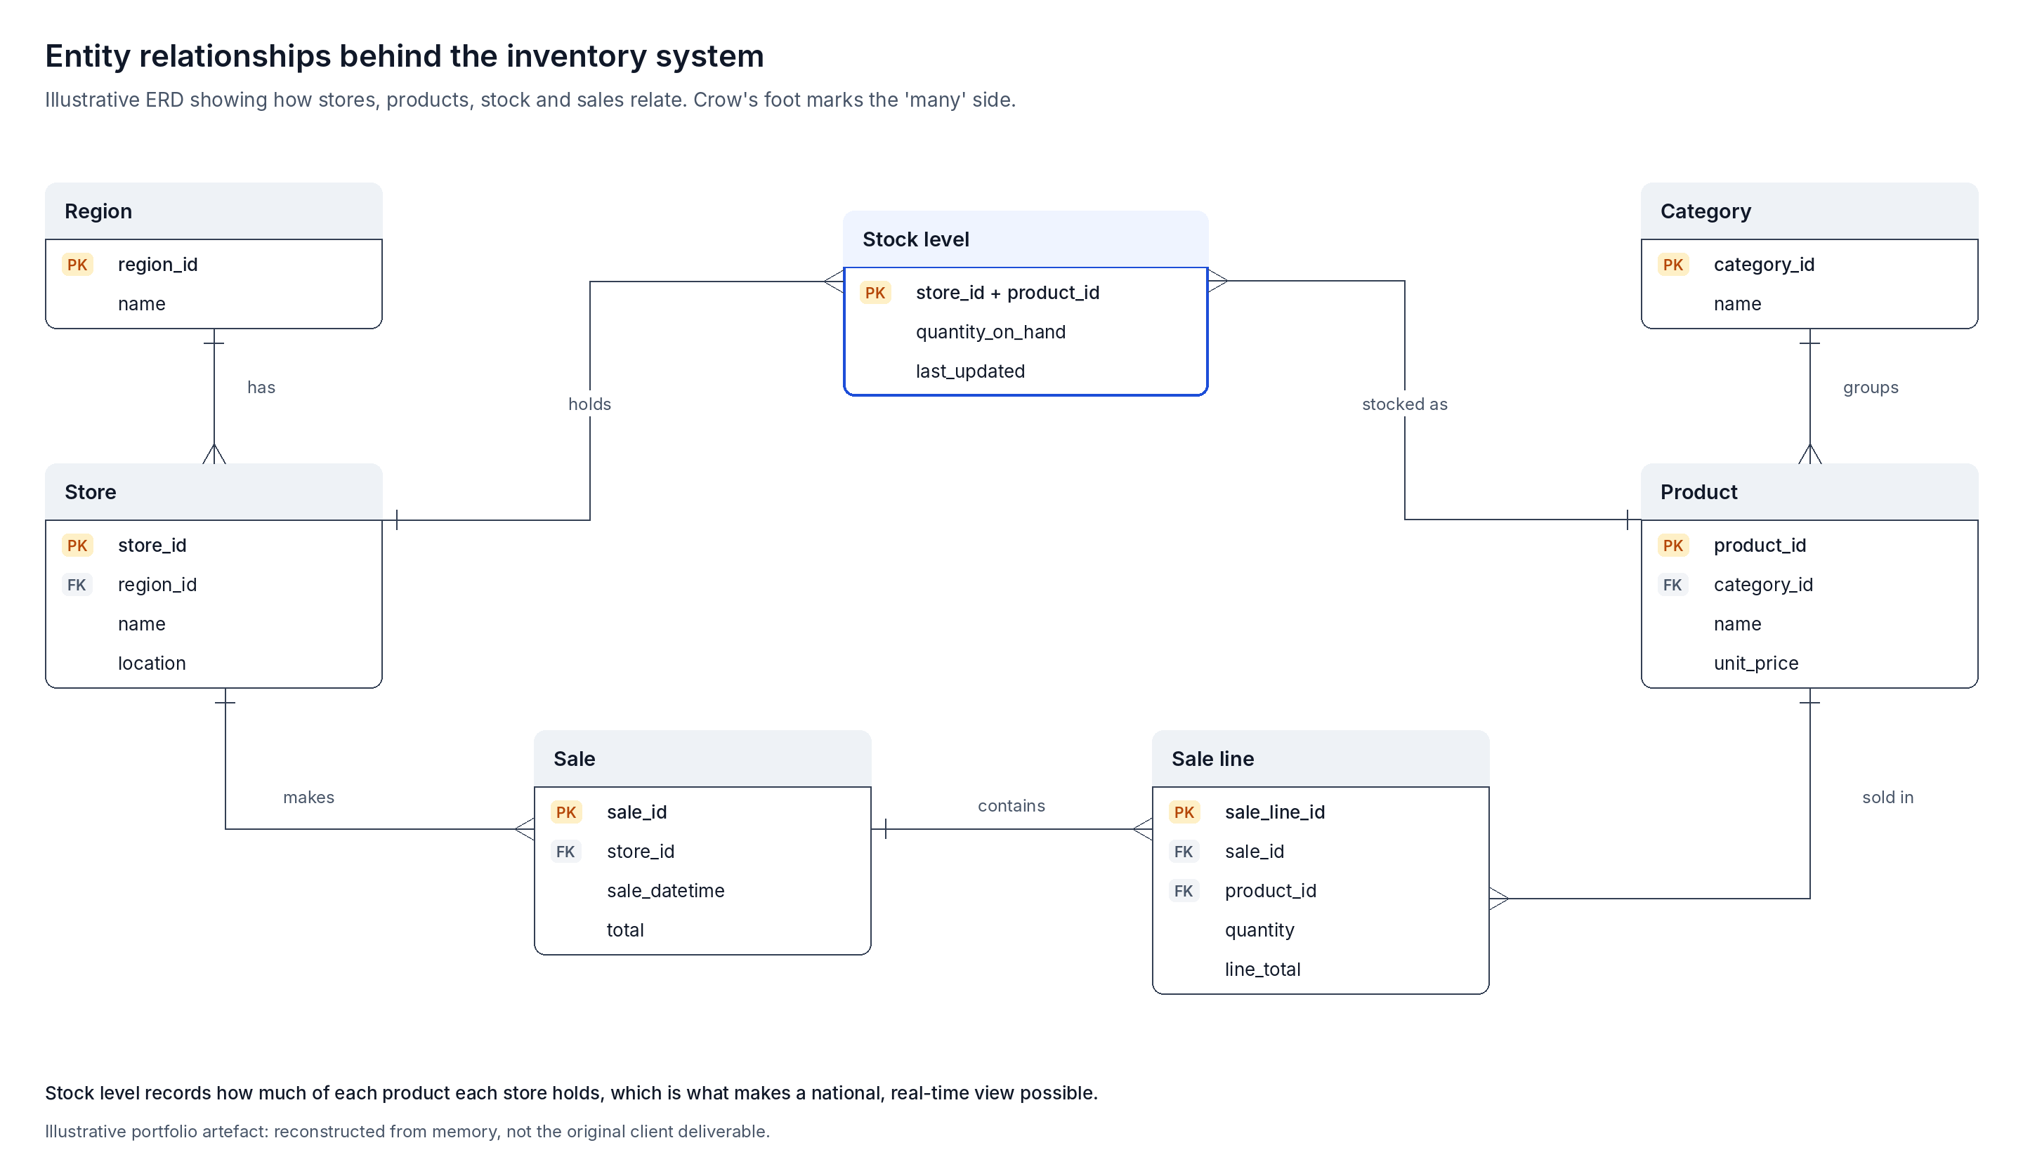Click the 'contains' relationship label
The height and width of the screenshot is (1157, 2023).
click(x=1011, y=806)
